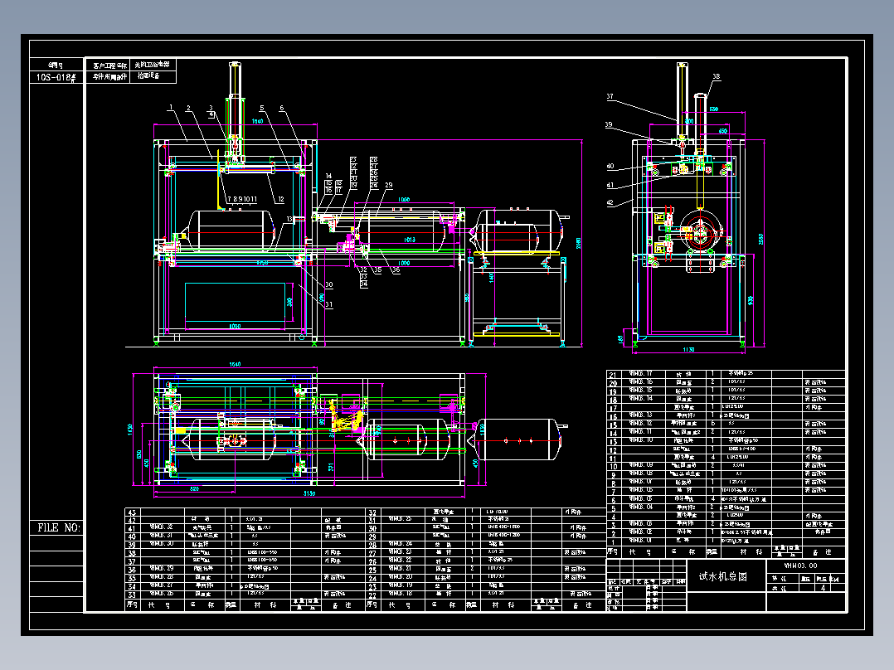Click the FILE NO: label
The height and width of the screenshot is (670, 894).
[59, 527]
